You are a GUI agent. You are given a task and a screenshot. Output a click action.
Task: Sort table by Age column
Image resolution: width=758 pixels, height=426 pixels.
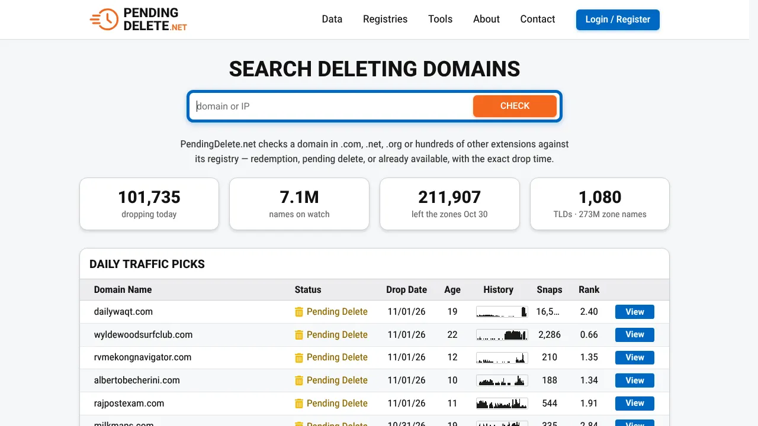point(452,290)
